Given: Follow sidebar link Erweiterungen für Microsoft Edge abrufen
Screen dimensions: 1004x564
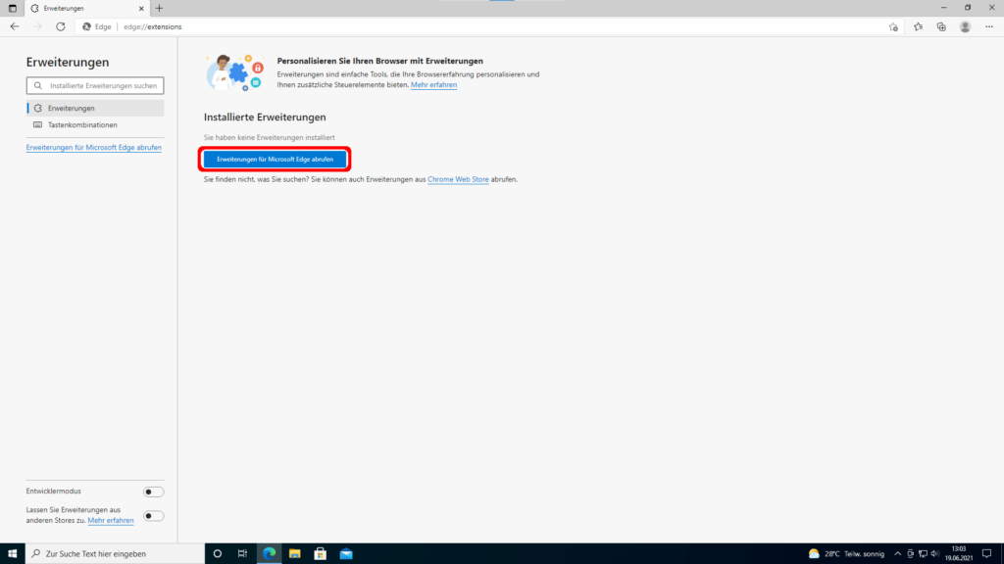Looking at the screenshot, I should [93, 147].
